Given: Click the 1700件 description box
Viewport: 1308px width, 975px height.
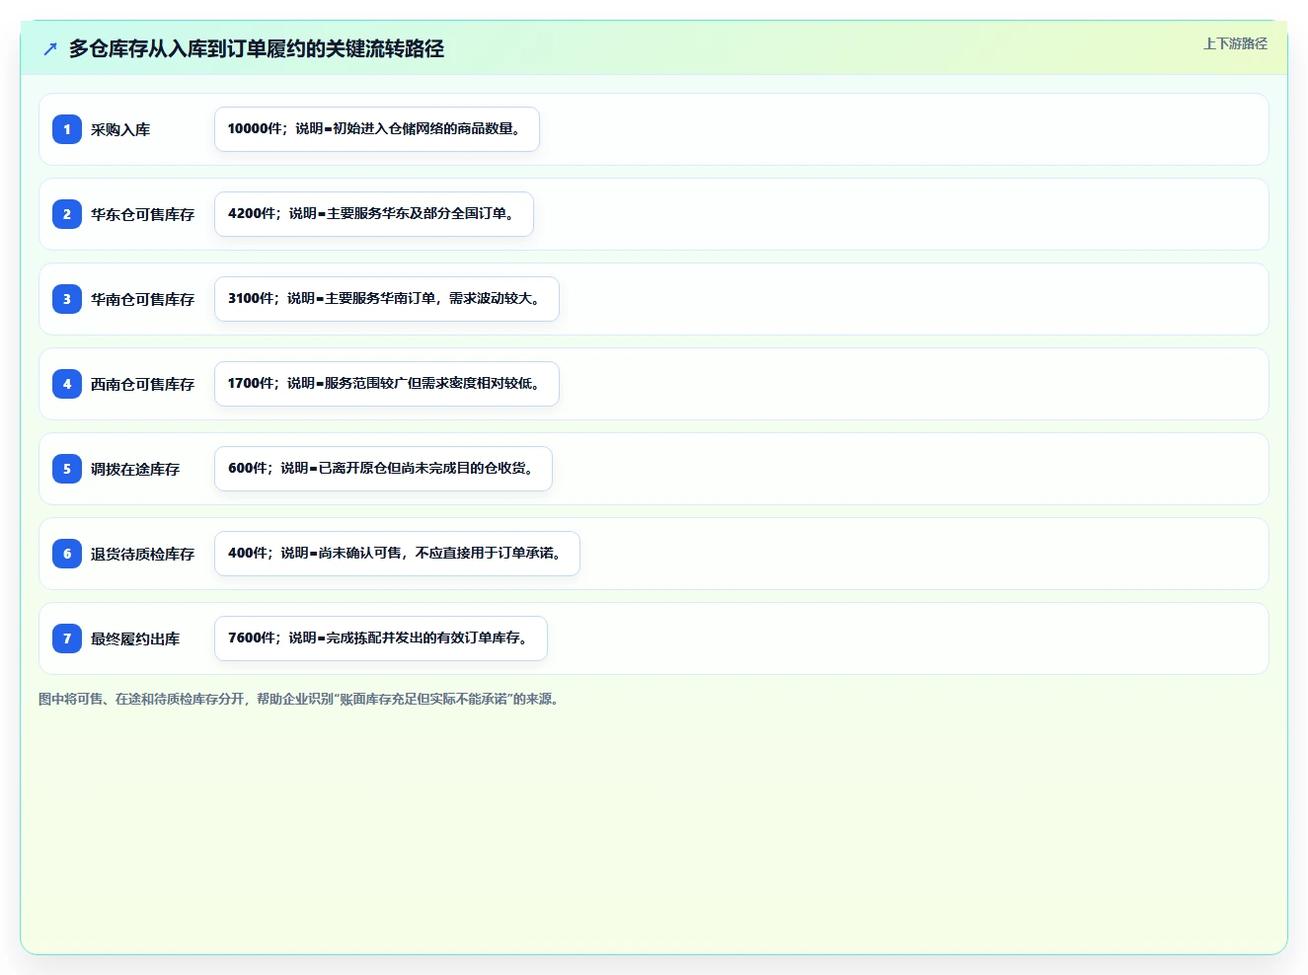Looking at the screenshot, I should point(387,384).
